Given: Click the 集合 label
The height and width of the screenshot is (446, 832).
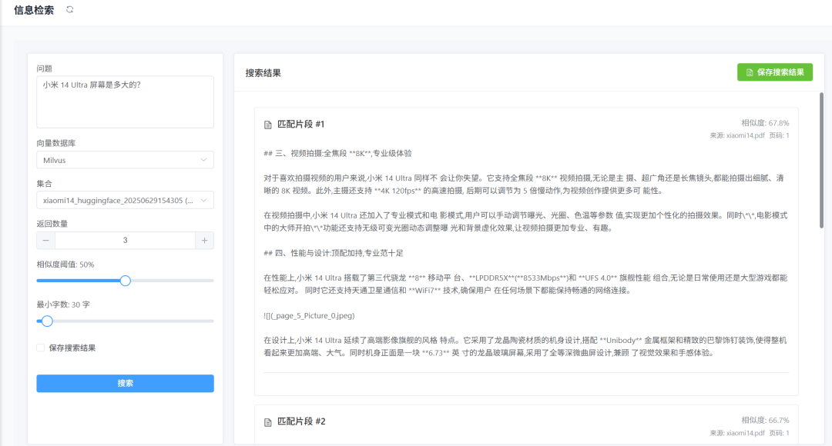Looking at the screenshot, I should click(45, 183).
